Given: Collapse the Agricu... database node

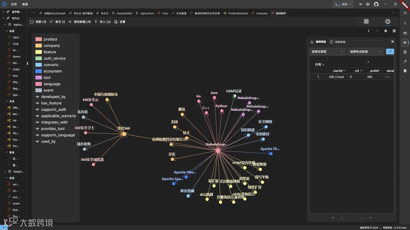Looking at the screenshot, I should (5, 25).
